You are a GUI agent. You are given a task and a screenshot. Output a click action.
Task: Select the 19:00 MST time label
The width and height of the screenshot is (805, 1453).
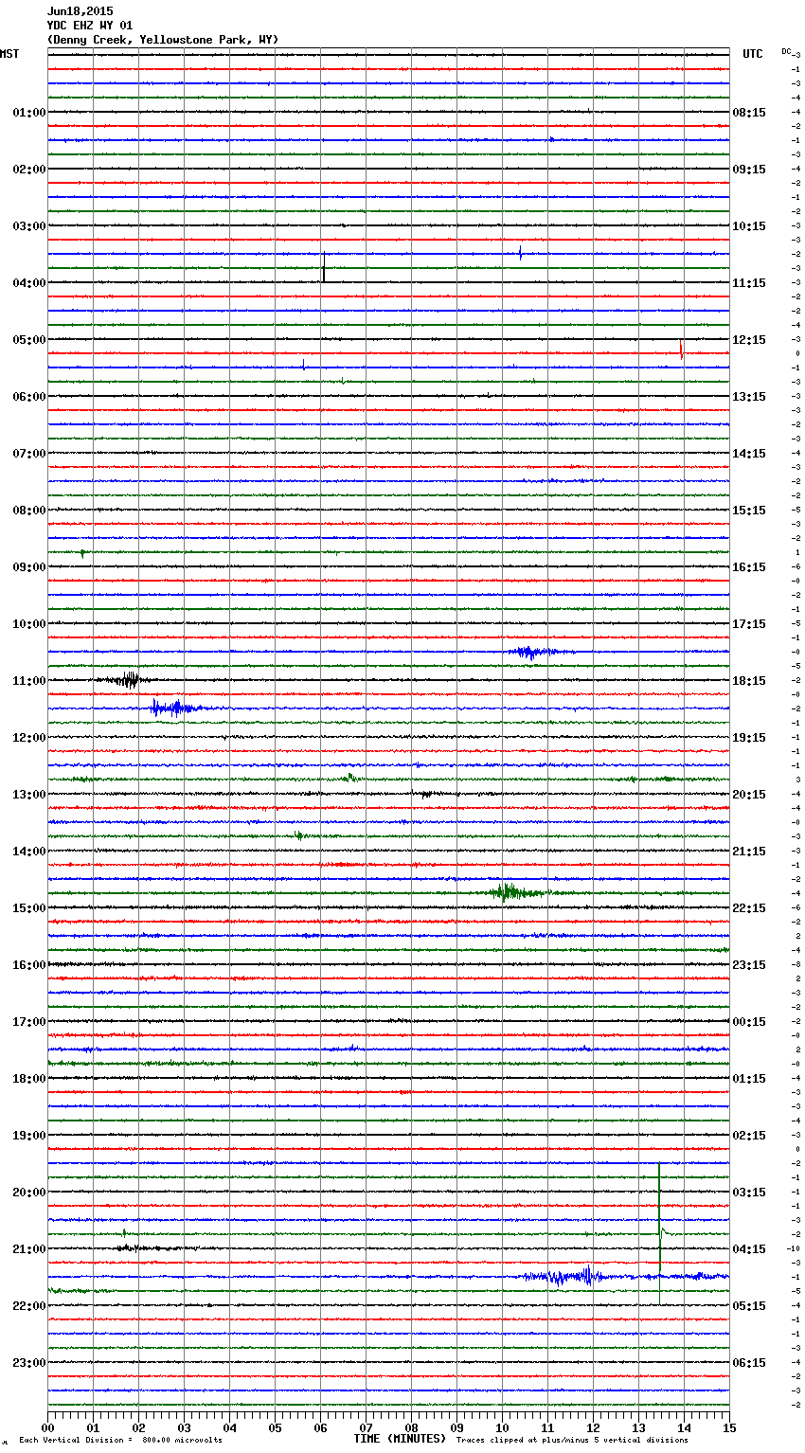29,1136
